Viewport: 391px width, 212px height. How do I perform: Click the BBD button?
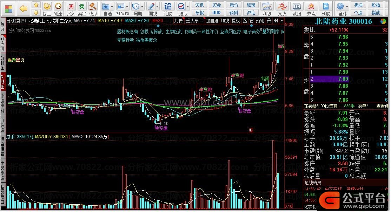pyautogui.click(x=217, y=13)
